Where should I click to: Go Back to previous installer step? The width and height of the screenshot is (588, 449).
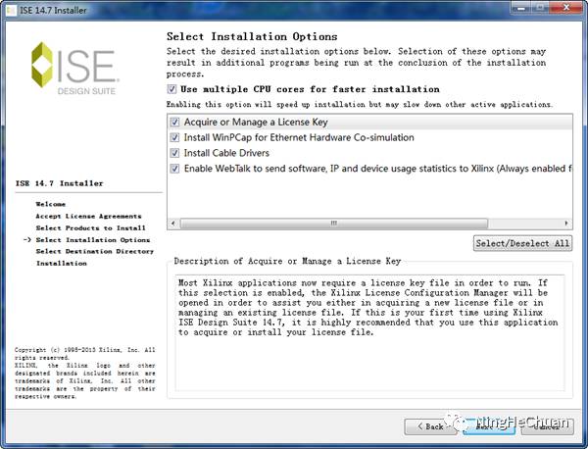[430, 426]
